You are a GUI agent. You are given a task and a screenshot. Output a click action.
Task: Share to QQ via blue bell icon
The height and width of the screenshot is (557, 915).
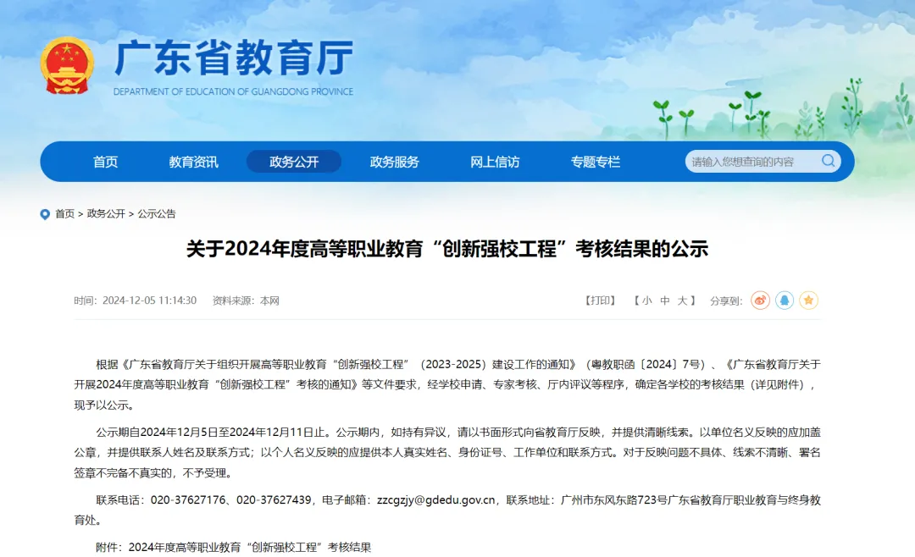(x=785, y=301)
